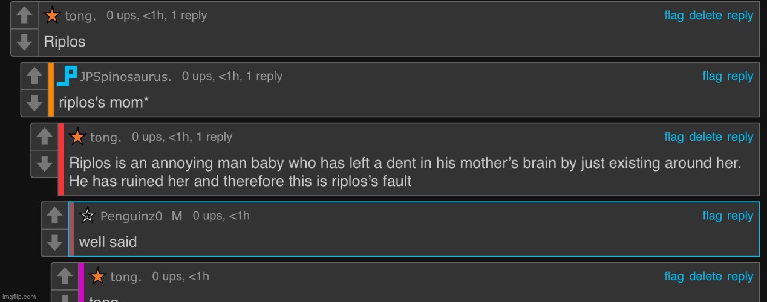Image resolution: width=767 pixels, height=302 pixels.
Task: Downvote the "annoying man baby" comment
Action: coord(44,163)
